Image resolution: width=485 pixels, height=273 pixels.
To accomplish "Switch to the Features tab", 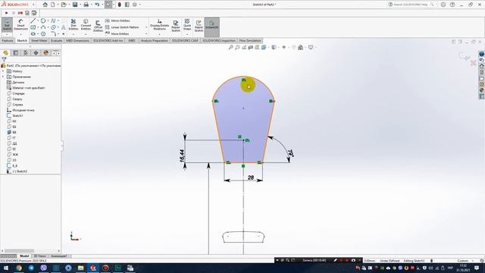I will click(8, 40).
